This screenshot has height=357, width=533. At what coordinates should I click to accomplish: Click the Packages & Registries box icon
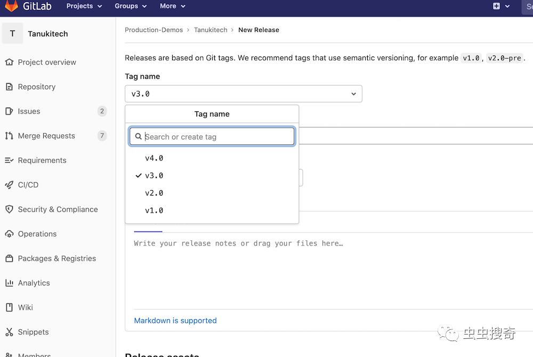pos(9,258)
